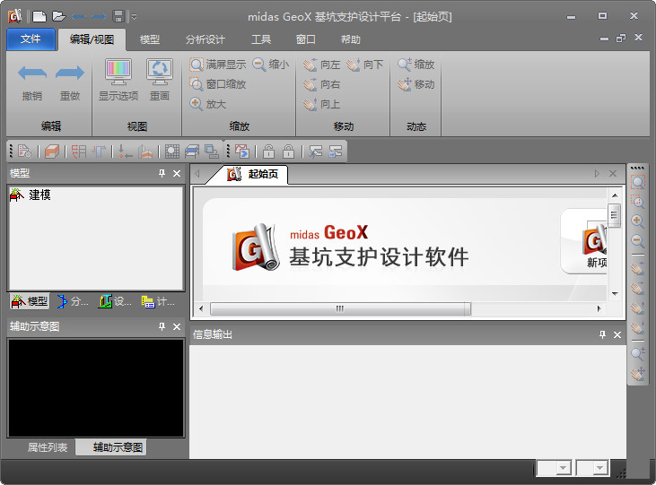Screen dimensions: 656x485
Task: Click the 重画 redraw button
Action: point(160,81)
